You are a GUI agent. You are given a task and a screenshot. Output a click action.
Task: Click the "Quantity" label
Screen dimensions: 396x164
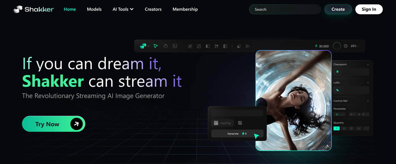[x=338, y=123]
